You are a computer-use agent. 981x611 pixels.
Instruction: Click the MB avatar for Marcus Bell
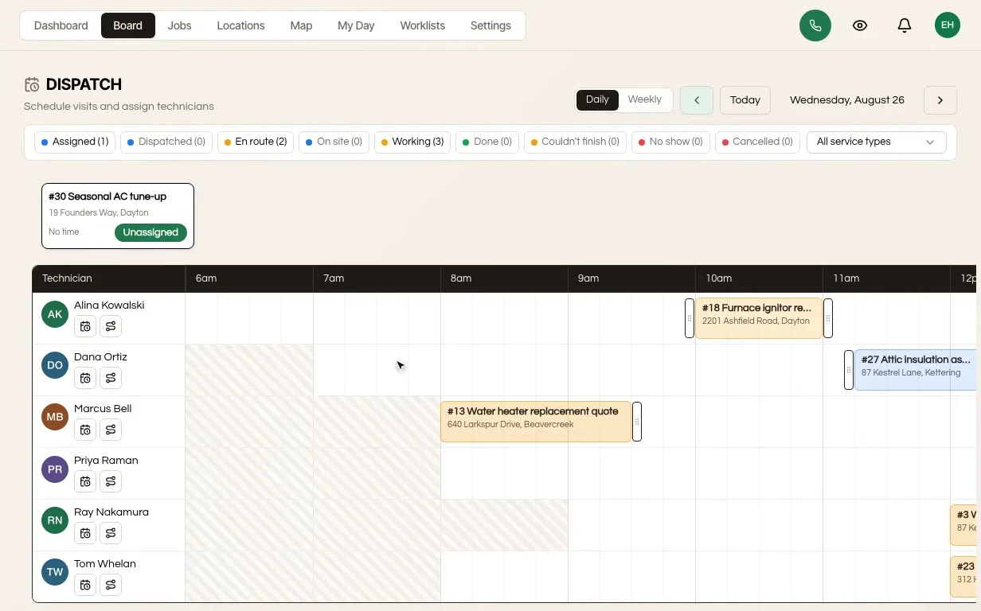coord(55,418)
